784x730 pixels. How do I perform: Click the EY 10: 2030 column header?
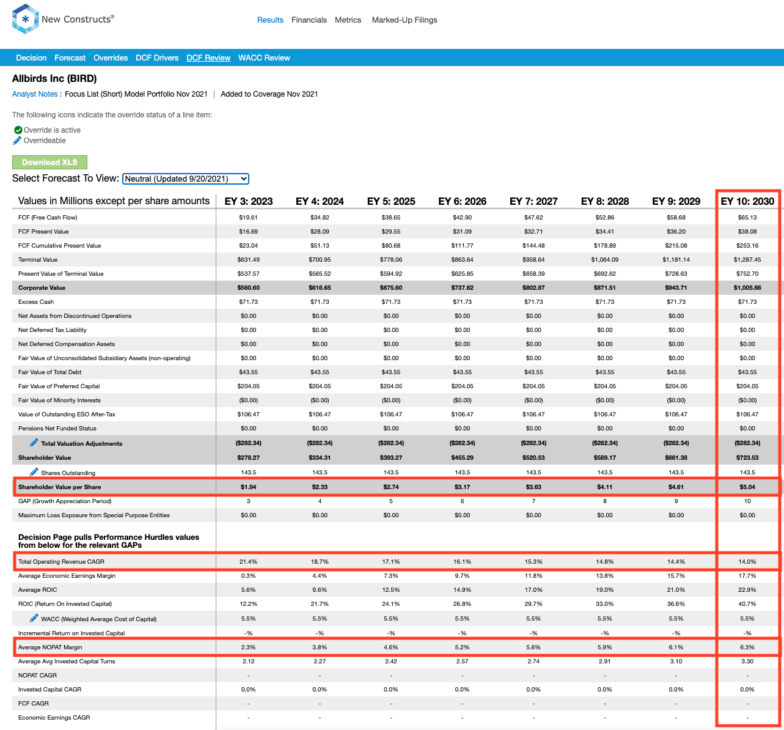(747, 201)
